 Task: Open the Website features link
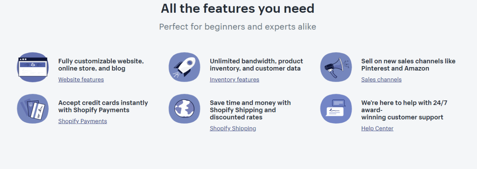coord(81,80)
